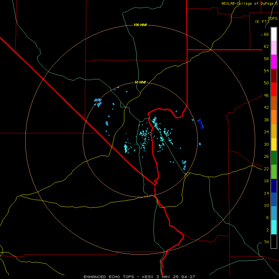Click the TOPS legend heading
The height and width of the screenshot is (279, 279).
272,18
